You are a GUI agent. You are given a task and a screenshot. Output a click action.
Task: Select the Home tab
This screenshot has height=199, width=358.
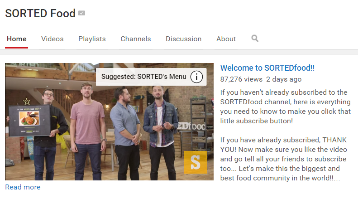[16, 39]
